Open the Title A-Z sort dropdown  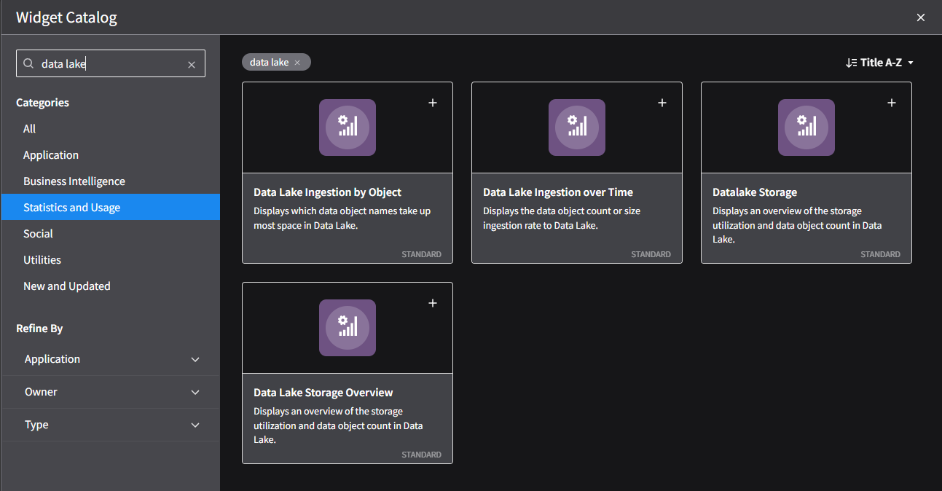point(879,63)
